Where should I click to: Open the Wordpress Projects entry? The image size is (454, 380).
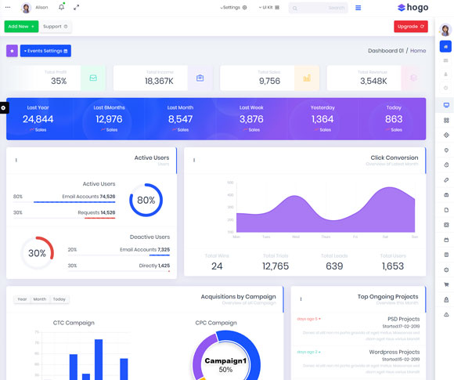point(394,352)
